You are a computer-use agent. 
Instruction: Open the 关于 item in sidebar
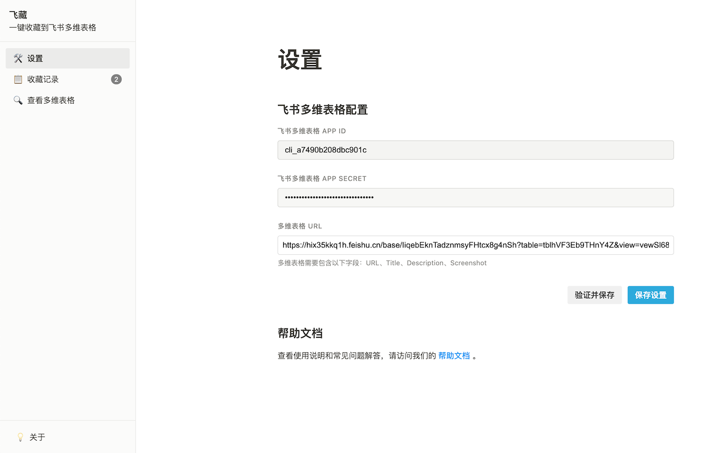pos(67,437)
